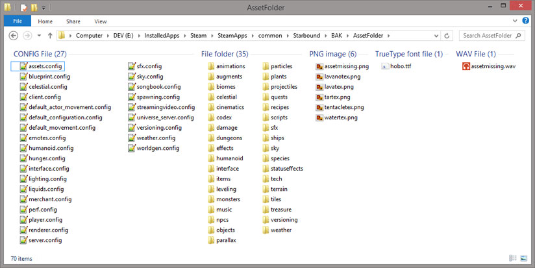The width and height of the screenshot is (535, 268).
Task: Select default_actor_movement.config file name
Action: coord(69,107)
